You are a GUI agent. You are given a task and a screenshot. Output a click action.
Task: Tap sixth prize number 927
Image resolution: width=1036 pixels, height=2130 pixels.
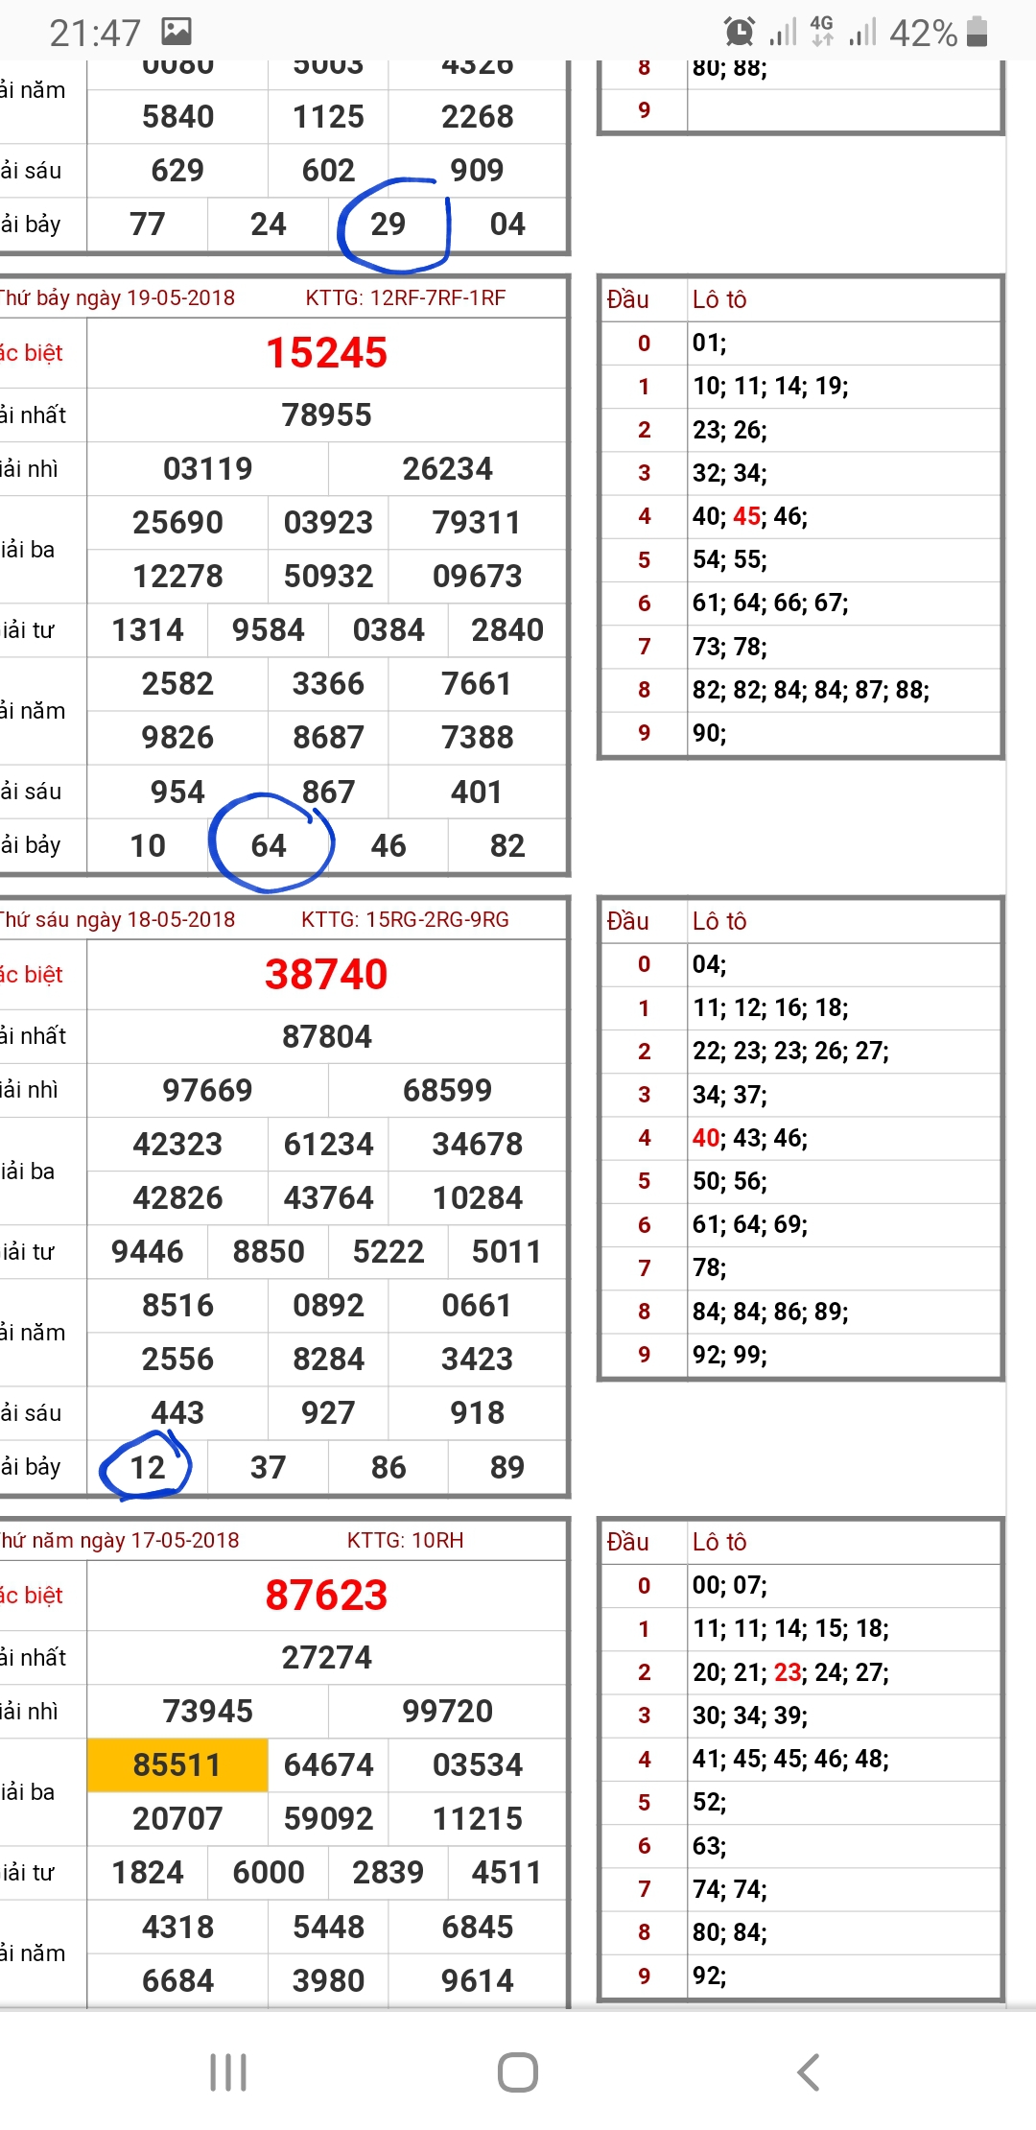point(328,1413)
